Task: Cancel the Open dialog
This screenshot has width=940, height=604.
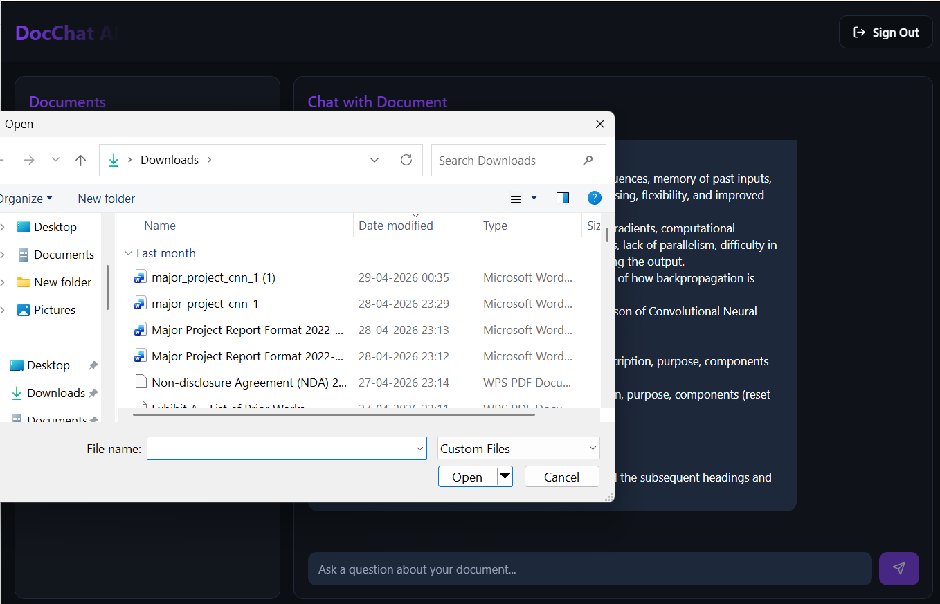Action: 561,477
